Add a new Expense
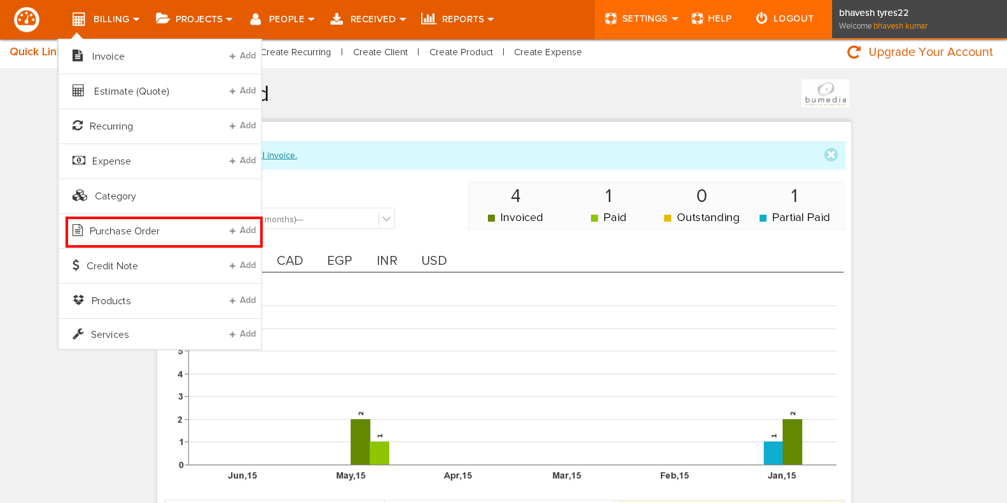This screenshot has height=503, width=1007. click(x=243, y=161)
